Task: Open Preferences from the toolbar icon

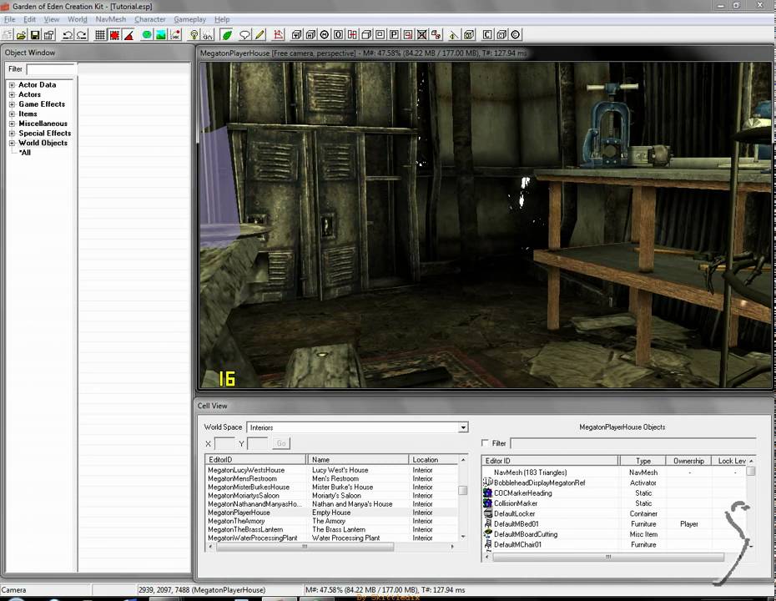Action: pos(49,35)
